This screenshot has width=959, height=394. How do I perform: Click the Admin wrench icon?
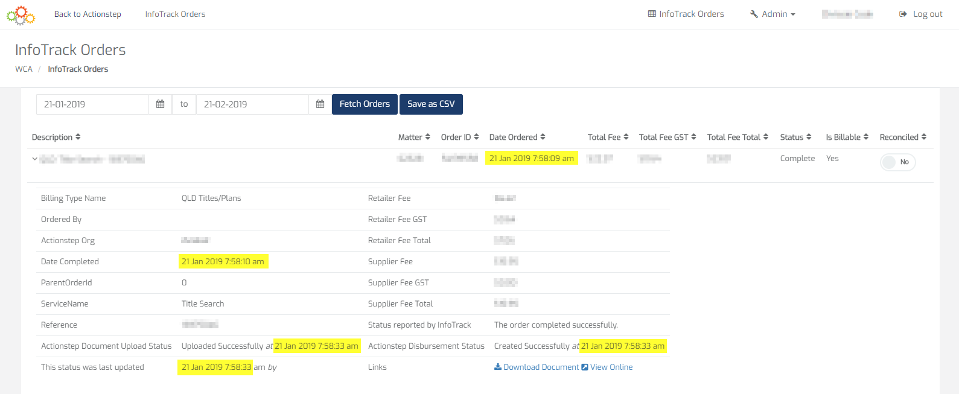pos(754,14)
